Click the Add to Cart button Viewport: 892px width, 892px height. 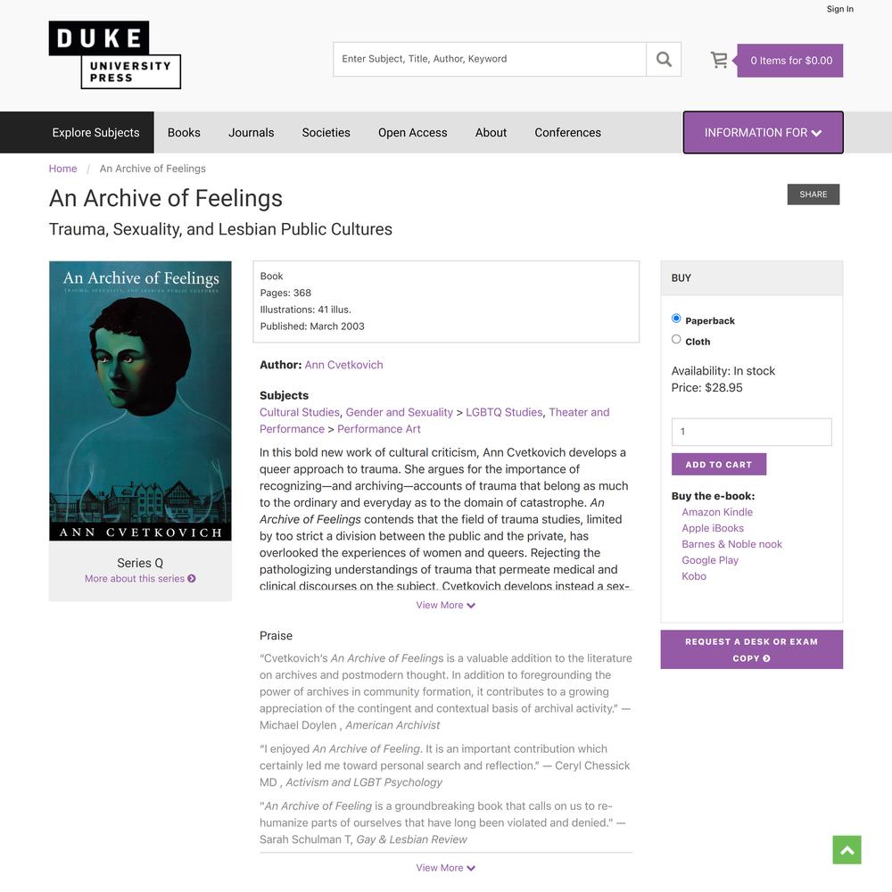click(718, 464)
